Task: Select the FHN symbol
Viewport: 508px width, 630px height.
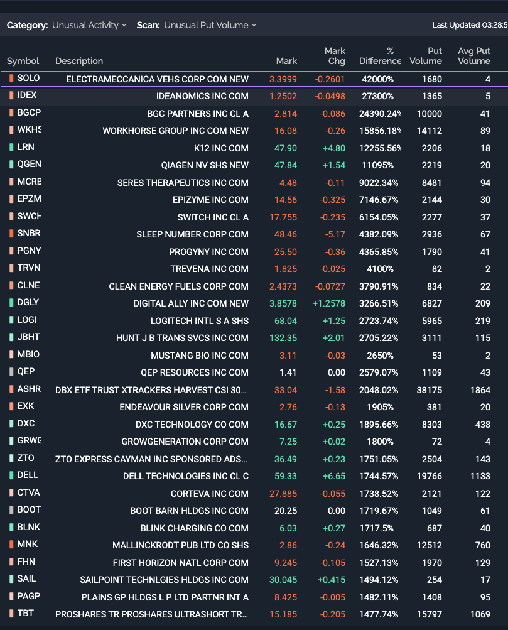Action: click(26, 562)
